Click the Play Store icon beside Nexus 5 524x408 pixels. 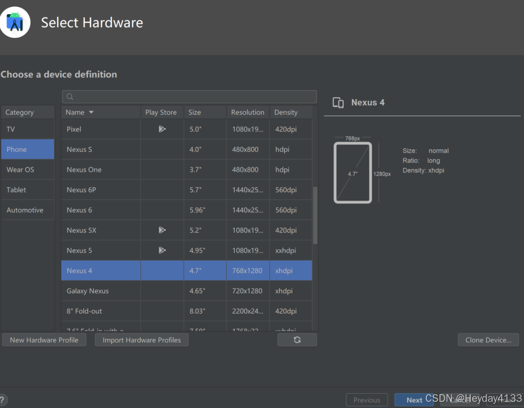(x=162, y=250)
